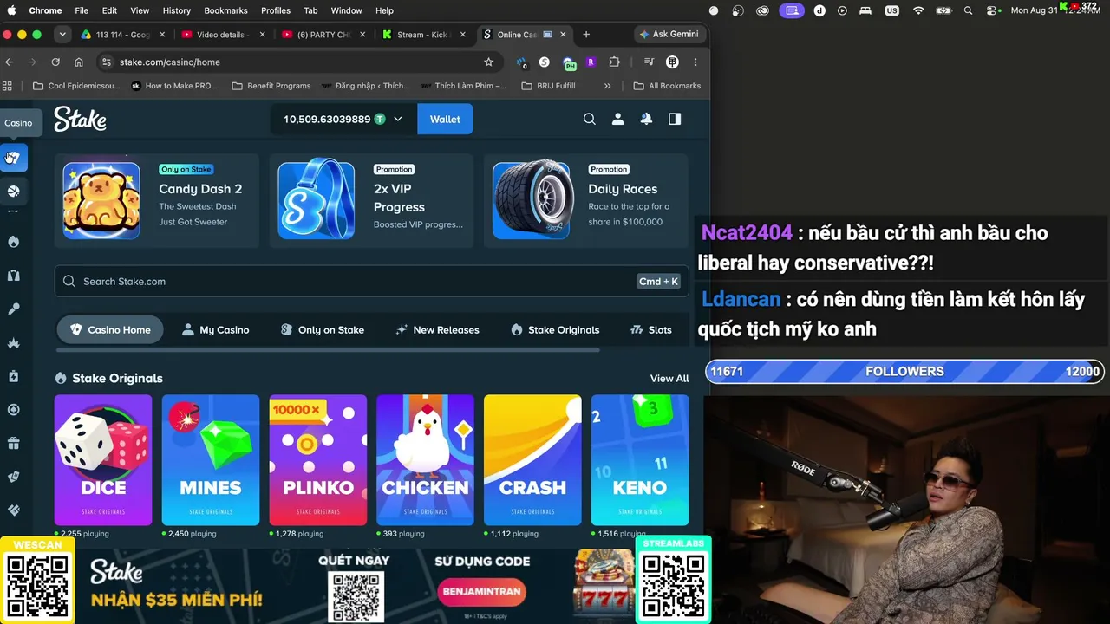
Task: Click the flame icon in Stake sidebar
Action: click(x=14, y=242)
